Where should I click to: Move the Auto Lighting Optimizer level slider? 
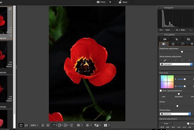(x=179, y=94)
